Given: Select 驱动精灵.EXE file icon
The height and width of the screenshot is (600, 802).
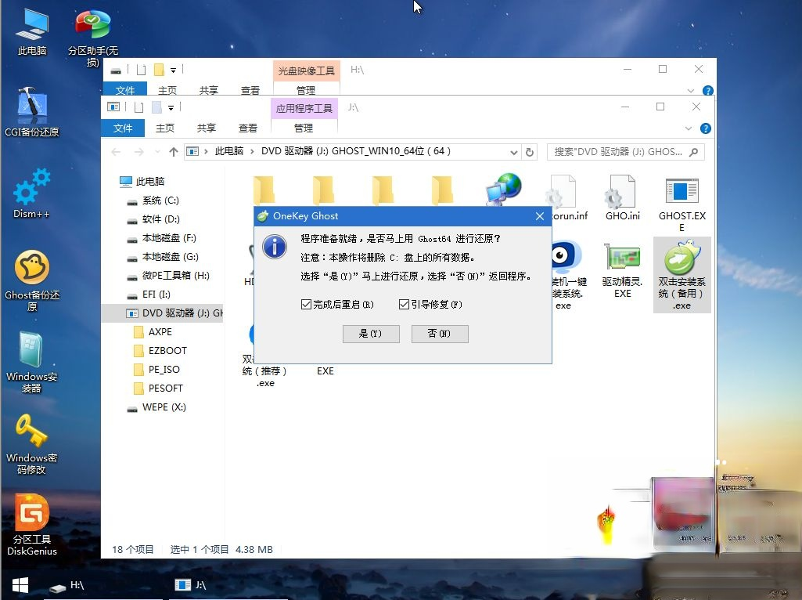Looking at the screenshot, I should point(623,269).
